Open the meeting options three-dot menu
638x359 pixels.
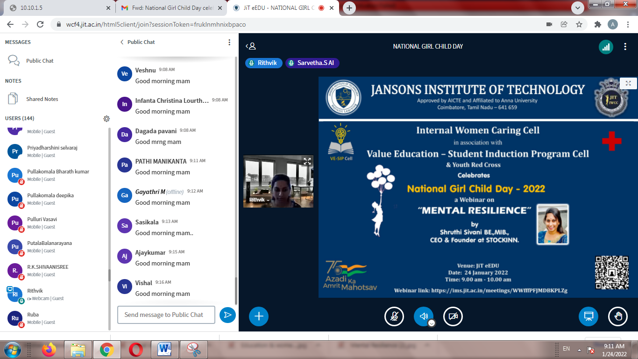click(x=625, y=47)
